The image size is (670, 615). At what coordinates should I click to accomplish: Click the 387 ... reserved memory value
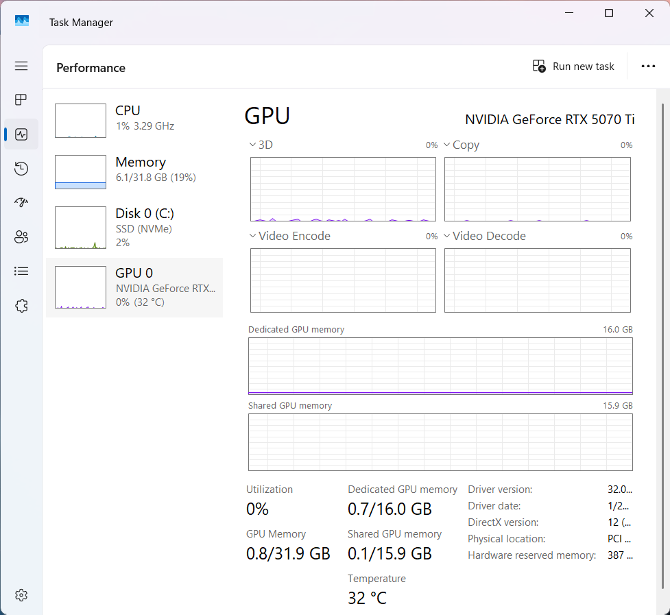[x=619, y=555]
